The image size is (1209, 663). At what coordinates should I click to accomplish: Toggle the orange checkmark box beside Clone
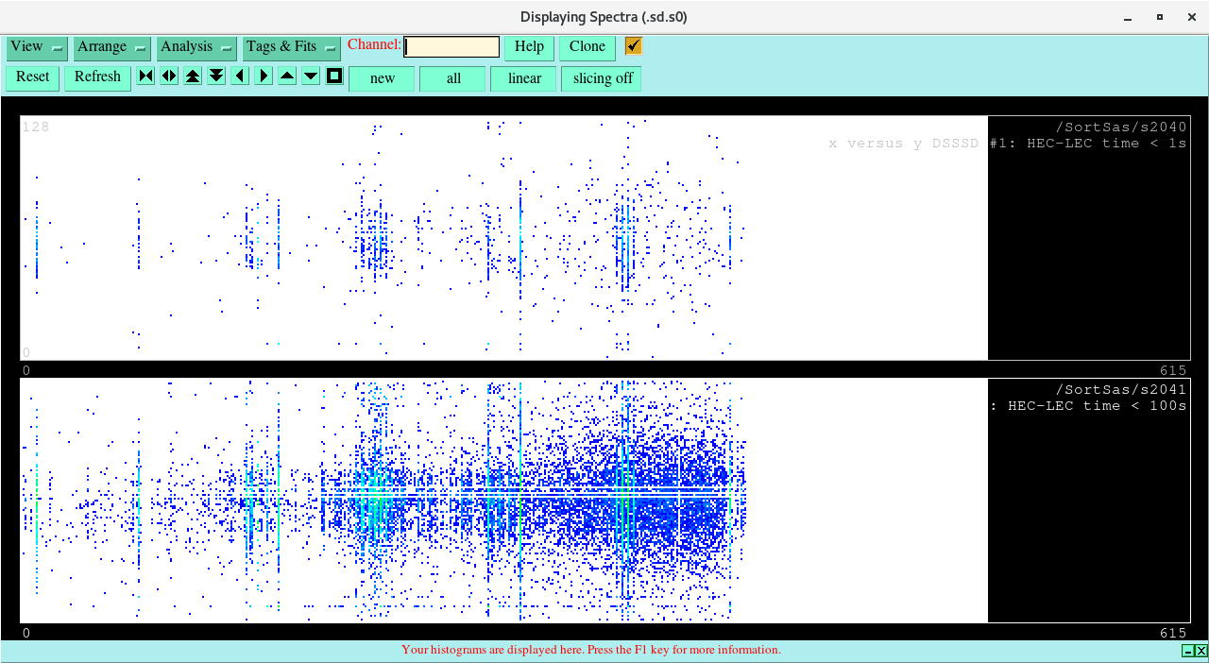coord(634,46)
